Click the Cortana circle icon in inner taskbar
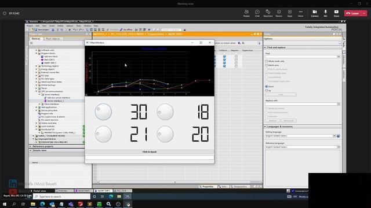Screen dimensions: 371x208 [94, 196]
